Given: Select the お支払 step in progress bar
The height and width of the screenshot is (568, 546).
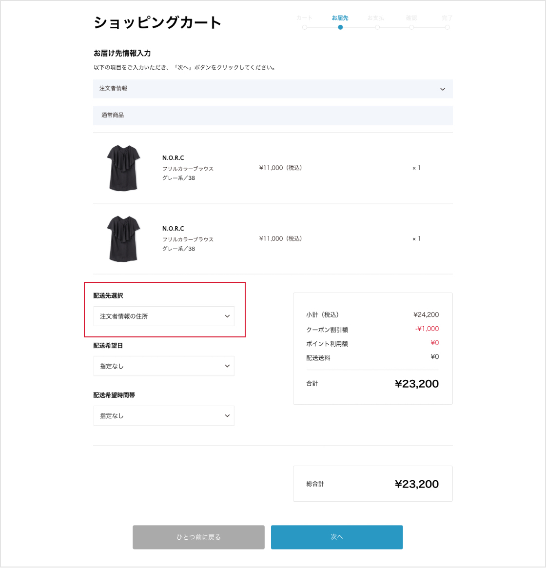Looking at the screenshot, I should 376,18.
